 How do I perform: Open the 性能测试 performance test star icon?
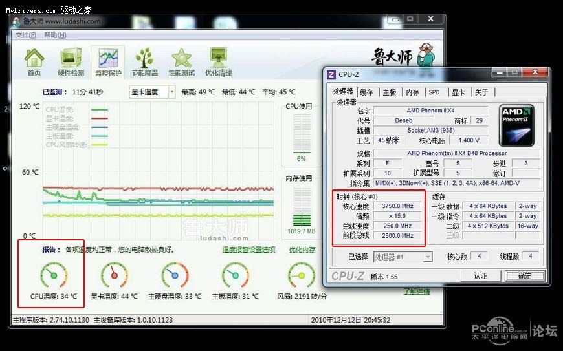click(182, 58)
